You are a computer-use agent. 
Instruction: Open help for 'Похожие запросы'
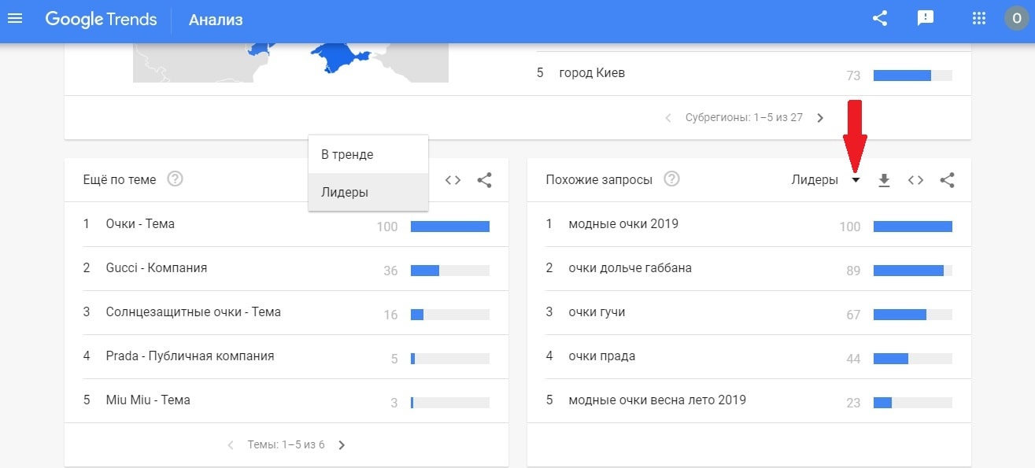(671, 179)
